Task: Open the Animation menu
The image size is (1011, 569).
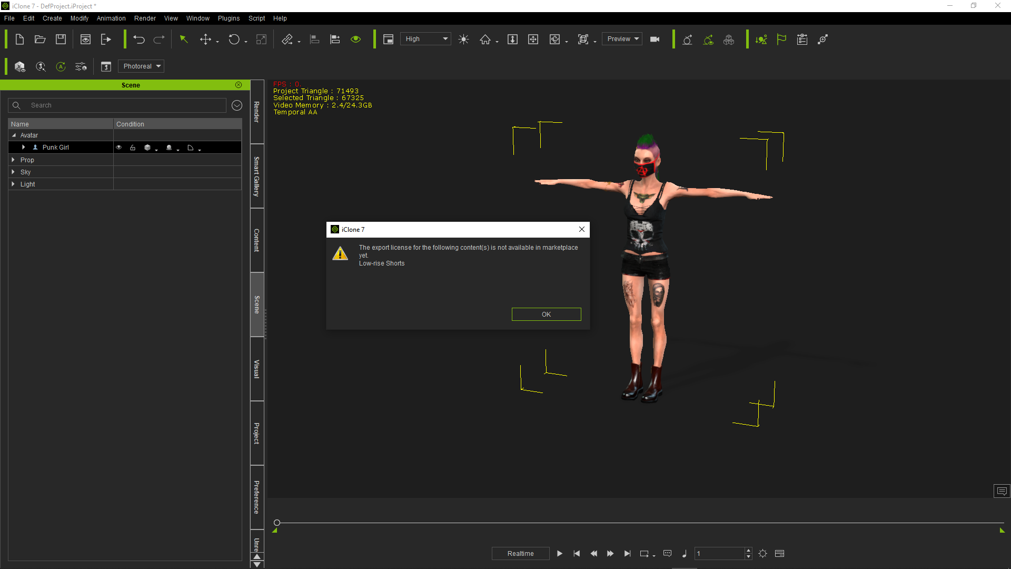Action: coord(111,18)
